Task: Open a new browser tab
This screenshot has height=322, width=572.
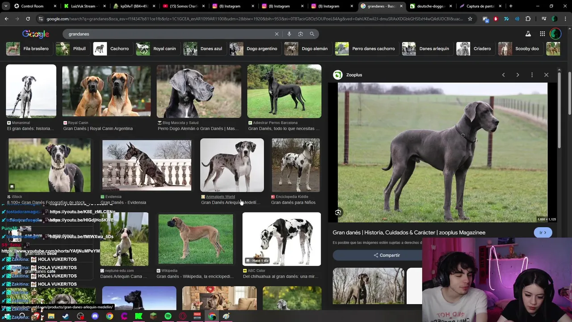Action: 511,6
